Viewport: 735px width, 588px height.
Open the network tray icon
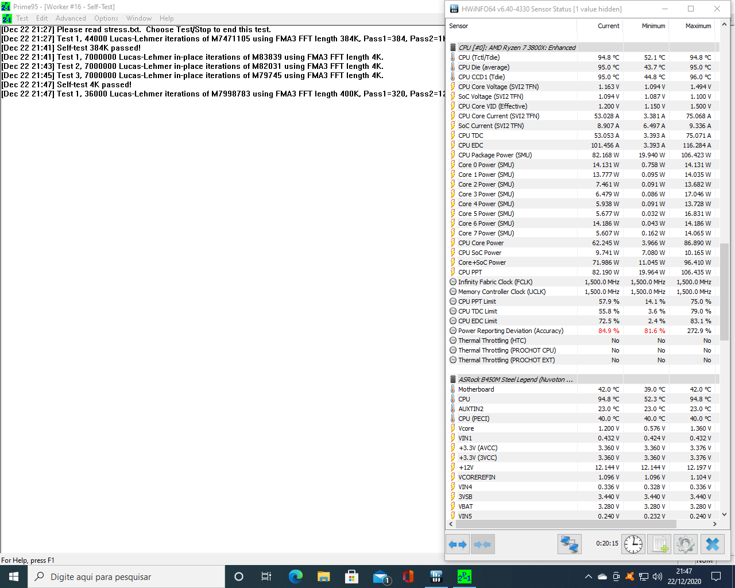pos(644,577)
